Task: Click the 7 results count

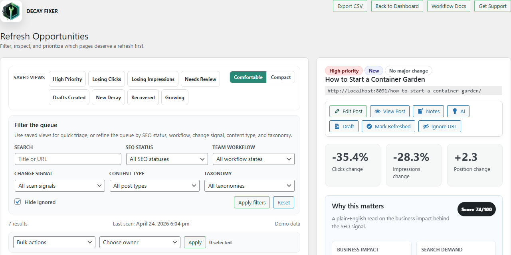Action: 18,224
